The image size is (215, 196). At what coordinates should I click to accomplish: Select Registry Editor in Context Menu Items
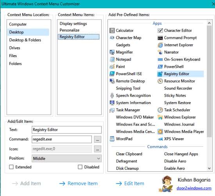pyautogui.click(x=79, y=37)
